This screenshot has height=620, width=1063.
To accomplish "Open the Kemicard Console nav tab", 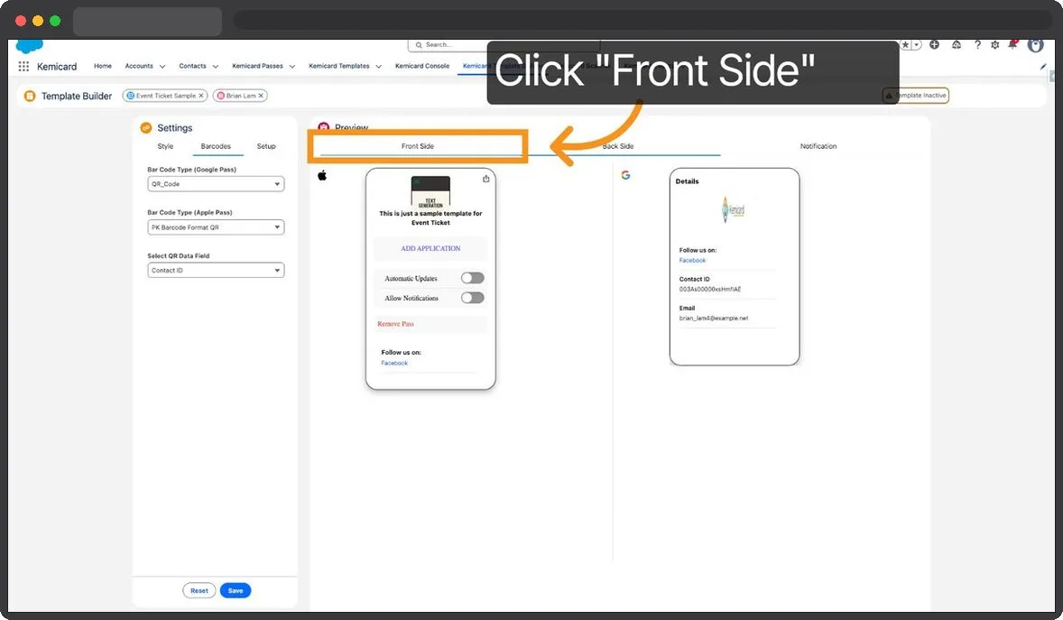I will pyautogui.click(x=421, y=66).
